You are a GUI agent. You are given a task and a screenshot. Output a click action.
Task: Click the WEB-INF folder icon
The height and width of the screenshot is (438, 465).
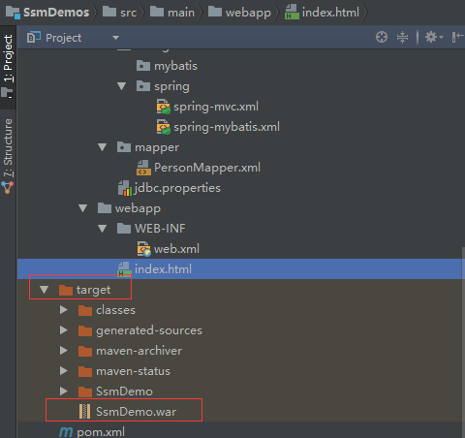[124, 229]
